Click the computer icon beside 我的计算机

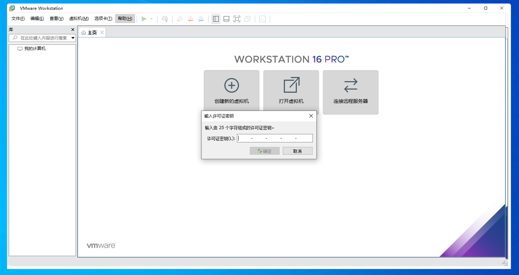[x=20, y=49]
